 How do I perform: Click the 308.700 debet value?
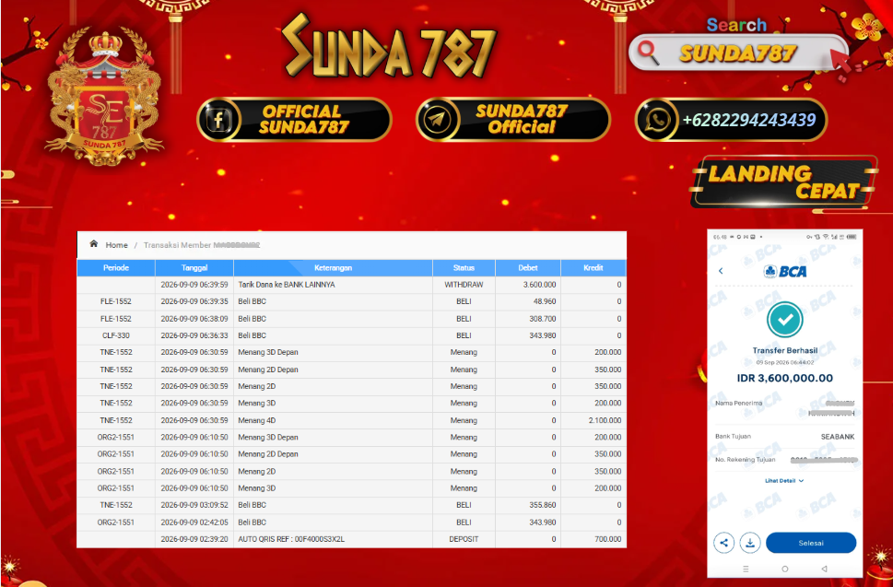543,318
